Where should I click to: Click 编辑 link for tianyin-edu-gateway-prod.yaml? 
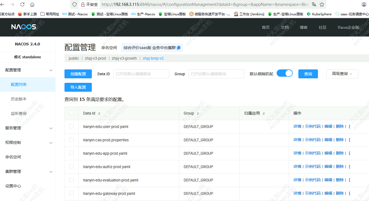click(x=328, y=193)
